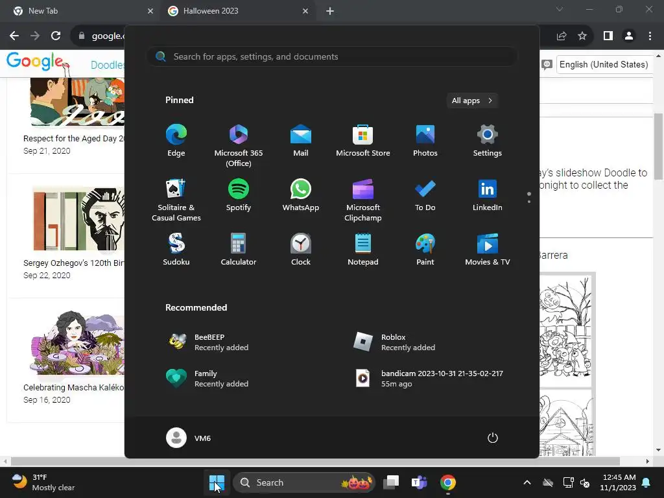The width and height of the screenshot is (664, 498).
Task: Launch the Photos app
Action: tap(425, 141)
